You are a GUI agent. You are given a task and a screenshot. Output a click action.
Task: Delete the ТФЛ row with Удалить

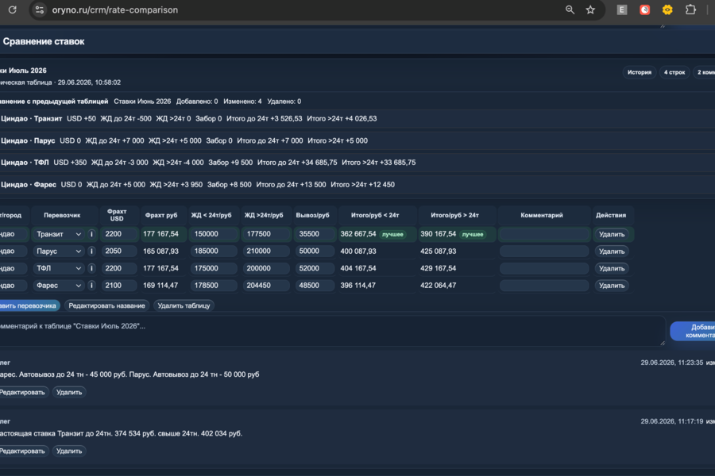pos(612,268)
